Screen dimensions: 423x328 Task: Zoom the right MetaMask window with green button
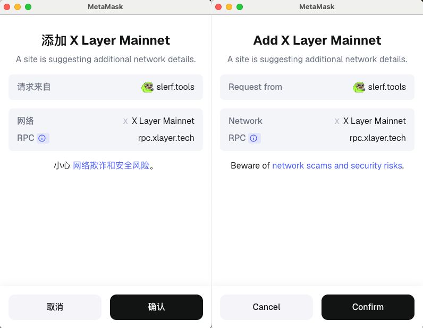tap(240, 7)
